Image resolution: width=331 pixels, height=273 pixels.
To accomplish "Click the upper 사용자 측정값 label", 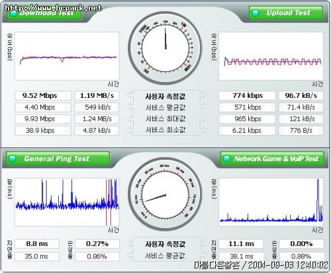I will click(165, 97).
